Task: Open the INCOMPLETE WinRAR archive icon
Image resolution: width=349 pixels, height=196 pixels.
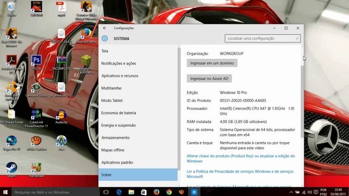Action: (61, 63)
